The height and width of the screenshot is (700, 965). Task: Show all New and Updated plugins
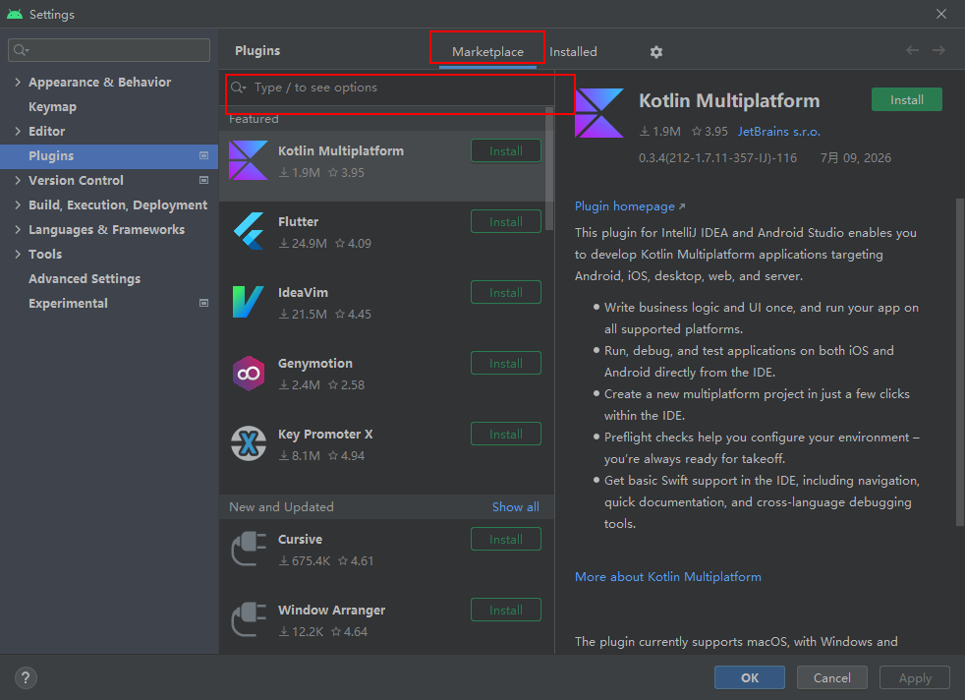515,507
